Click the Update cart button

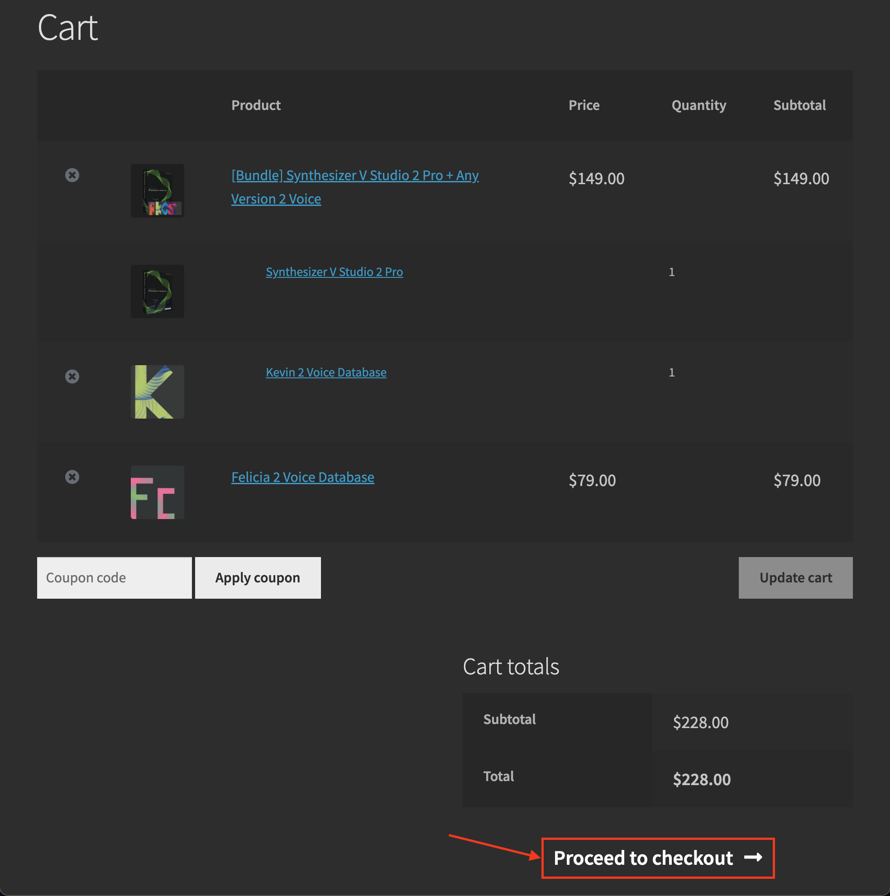click(795, 578)
